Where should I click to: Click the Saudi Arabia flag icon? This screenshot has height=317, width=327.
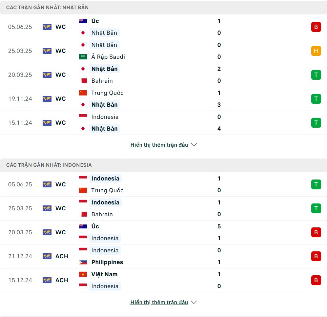pyautogui.click(x=83, y=57)
